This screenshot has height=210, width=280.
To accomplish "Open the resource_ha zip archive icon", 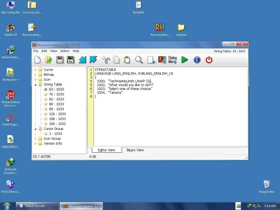I will (32, 7).
